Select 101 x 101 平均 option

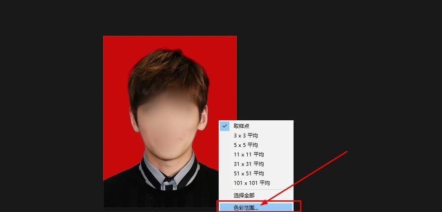(x=256, y=183)
